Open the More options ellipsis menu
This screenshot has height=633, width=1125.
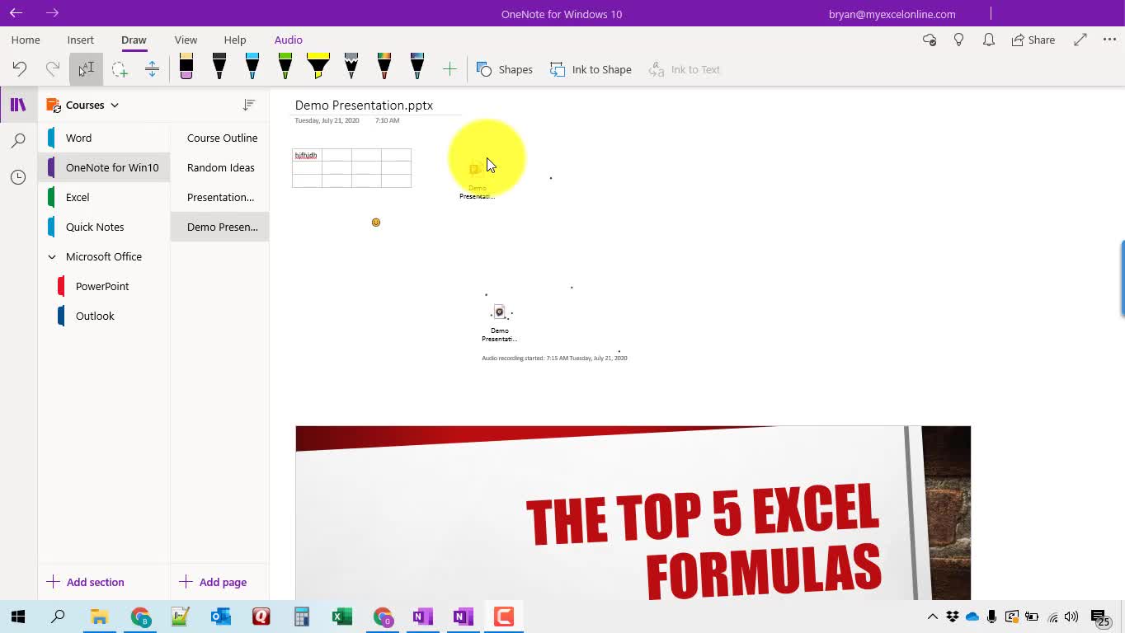(x=1109, y=40)
